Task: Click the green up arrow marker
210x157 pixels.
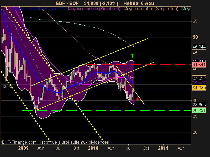Action: click(x=132, y=55)
